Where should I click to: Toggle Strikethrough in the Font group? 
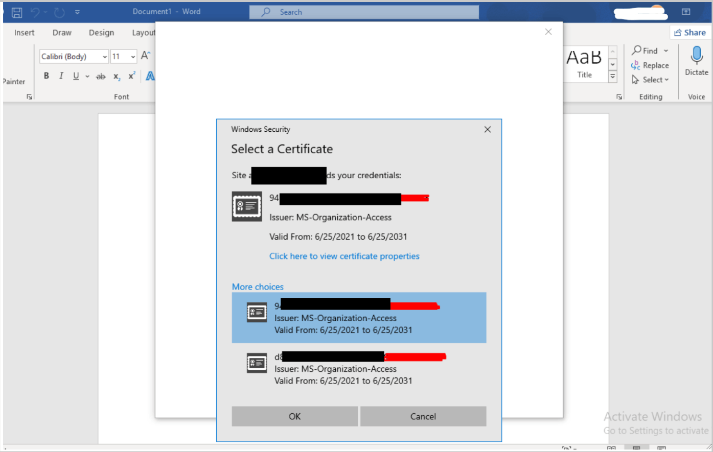pos(101,77)
